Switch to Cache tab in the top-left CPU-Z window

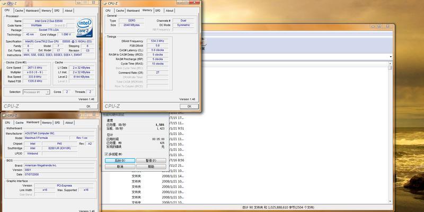coord(19,11)
